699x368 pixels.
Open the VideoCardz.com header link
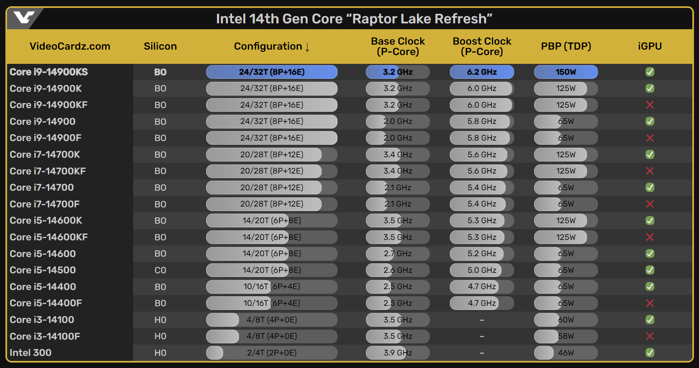pyautogui.click(x=70, y=46)
